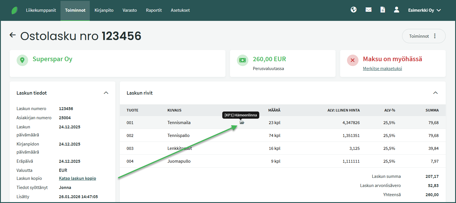Go back using the left arrow
This screenshot has width=456, height=203.
(13, 35)
